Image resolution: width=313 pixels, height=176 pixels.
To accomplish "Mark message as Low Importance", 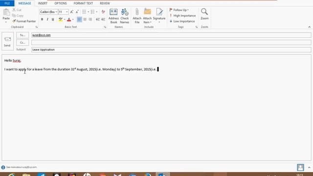I will [x=182, y=21].
